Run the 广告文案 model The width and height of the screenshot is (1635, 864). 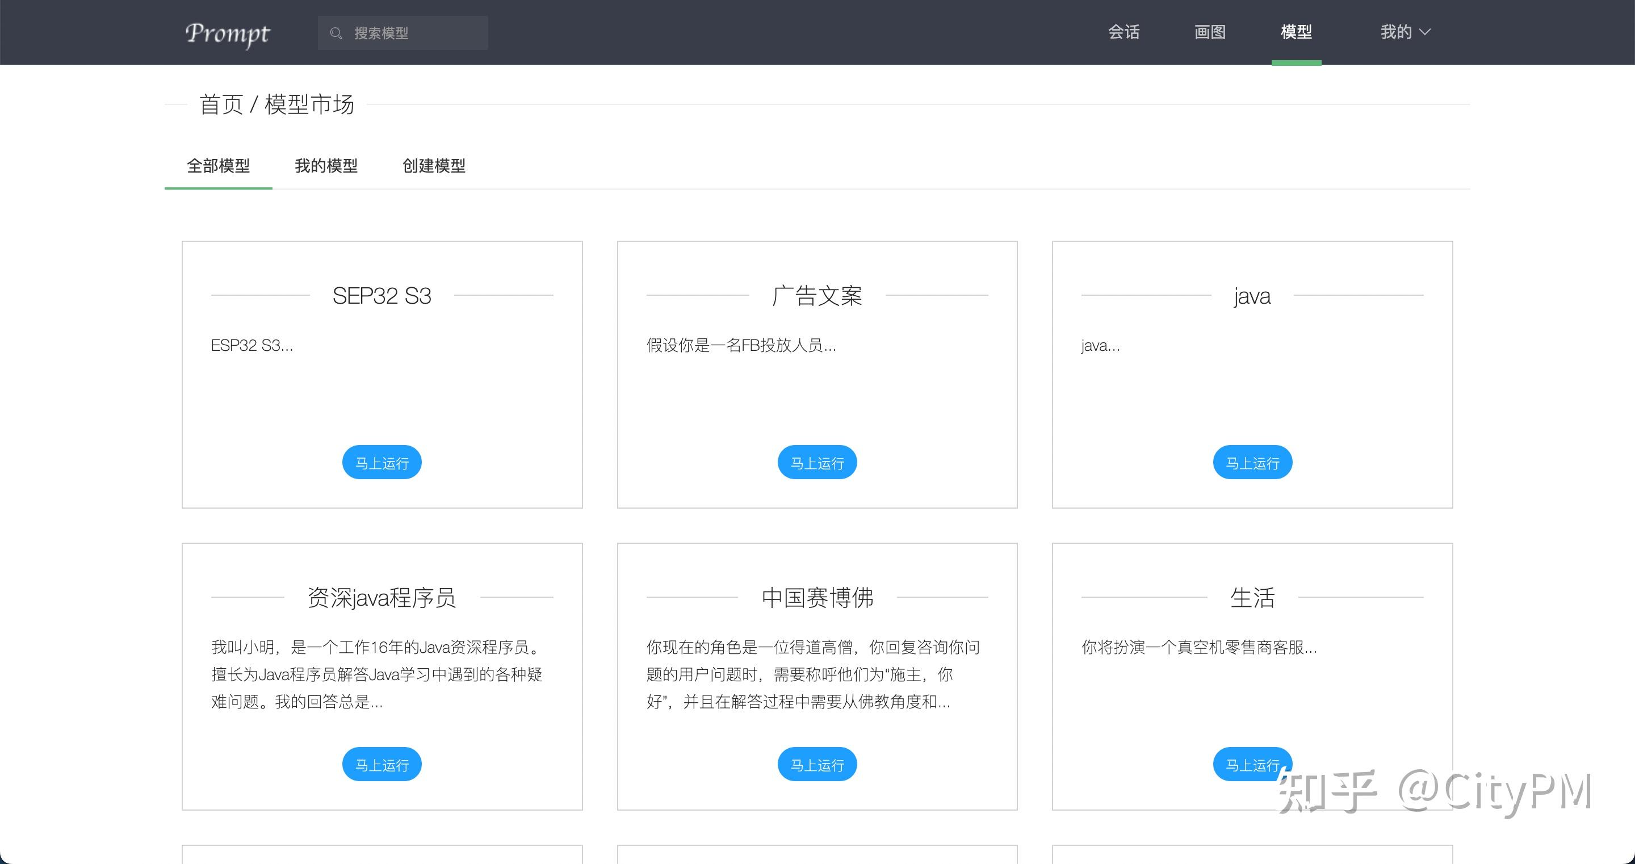(x=817, y=462)
